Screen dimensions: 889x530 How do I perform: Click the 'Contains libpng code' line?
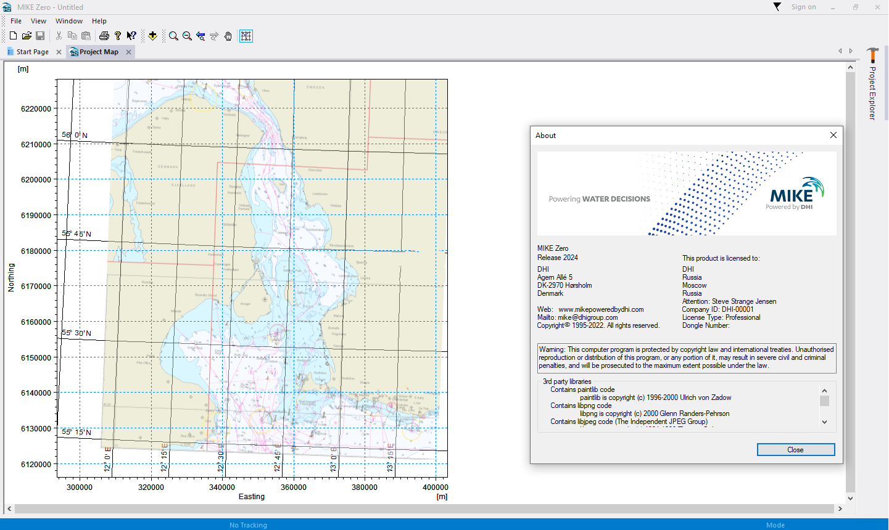click(x=581, y=406)
